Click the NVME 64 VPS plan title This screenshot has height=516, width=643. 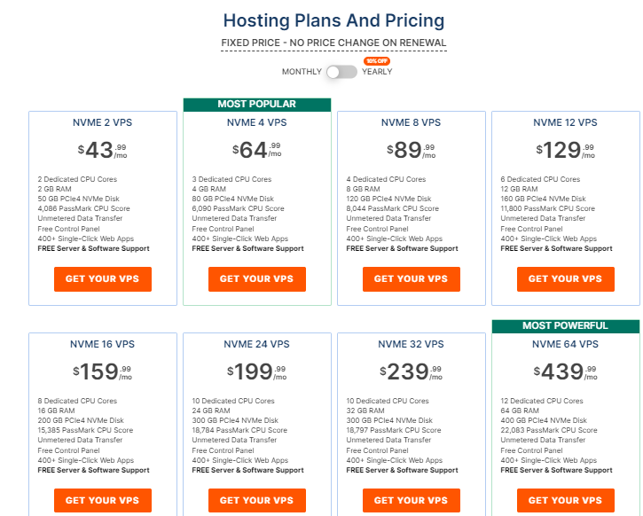click(x=566, y=344)
